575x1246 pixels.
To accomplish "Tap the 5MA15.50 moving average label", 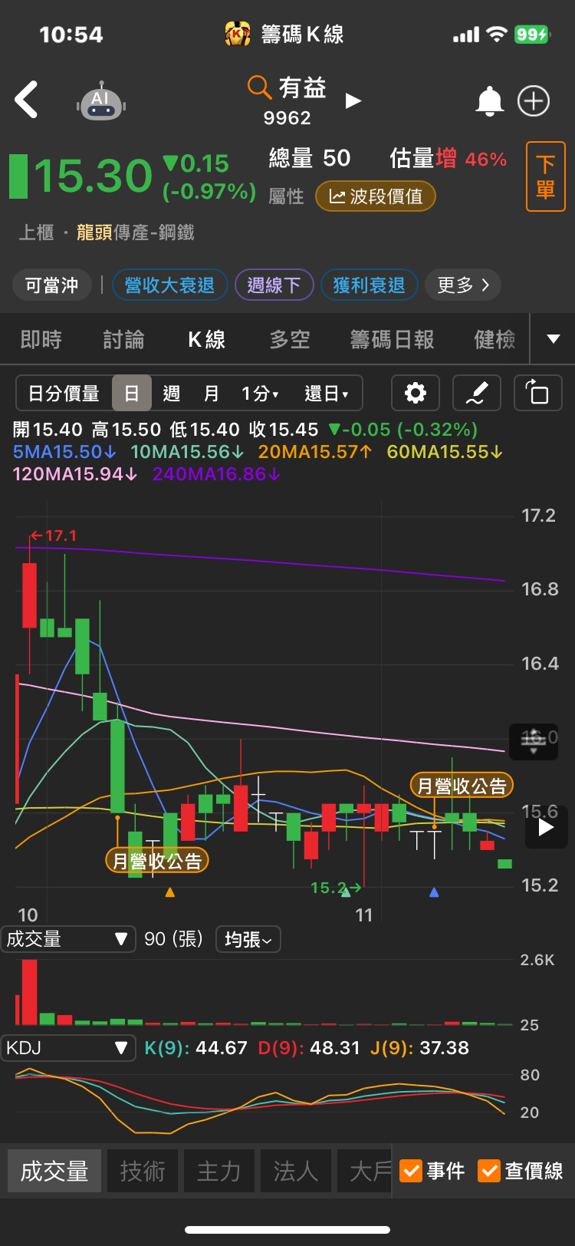I will (x=64, y=452).
